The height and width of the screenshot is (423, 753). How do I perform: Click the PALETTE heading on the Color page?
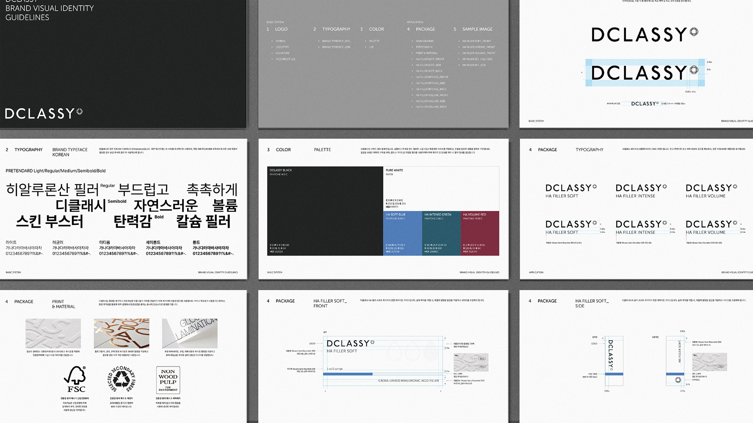tap(322, 150)
